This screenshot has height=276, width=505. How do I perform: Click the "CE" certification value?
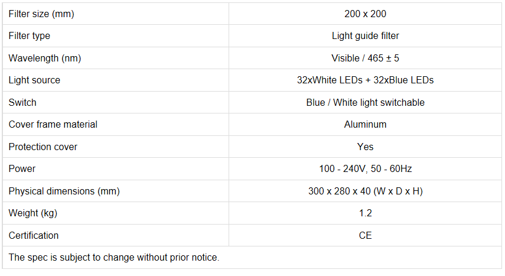(365, 235)
